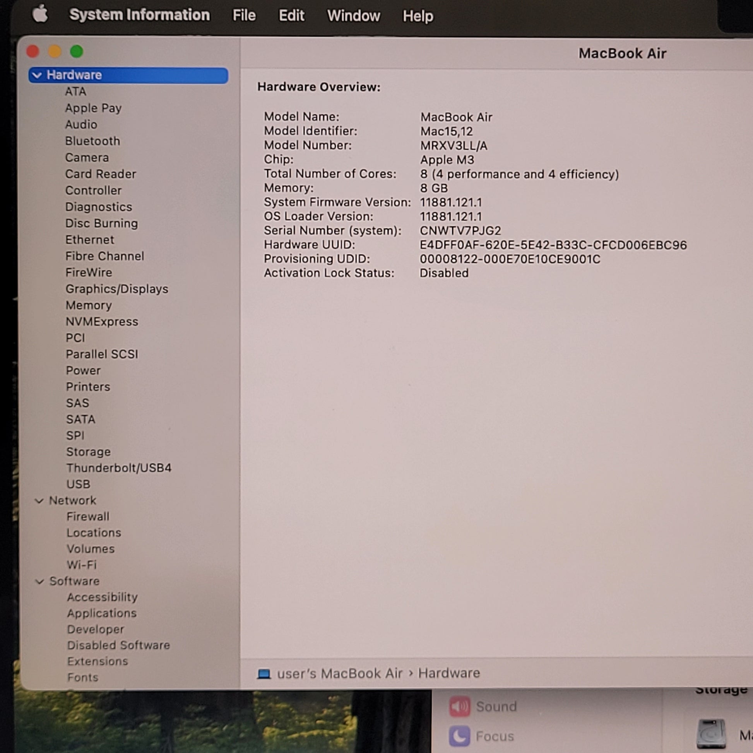This screenshot has height=753, width=753.
Task: Click the Model Number value MRXV3LL/A
Action: click(x=454, y=146)
